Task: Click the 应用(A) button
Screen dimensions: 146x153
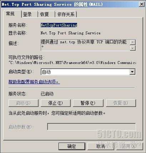Action: pos(129,146)
